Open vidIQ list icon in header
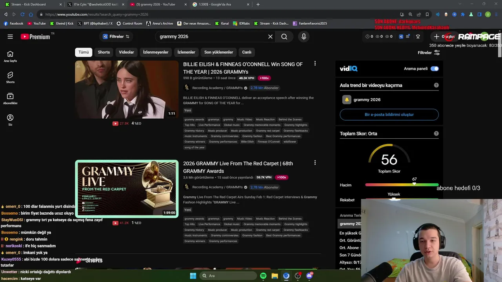The width and height of the screenshot is (502, 282). (x=408, y=36)
